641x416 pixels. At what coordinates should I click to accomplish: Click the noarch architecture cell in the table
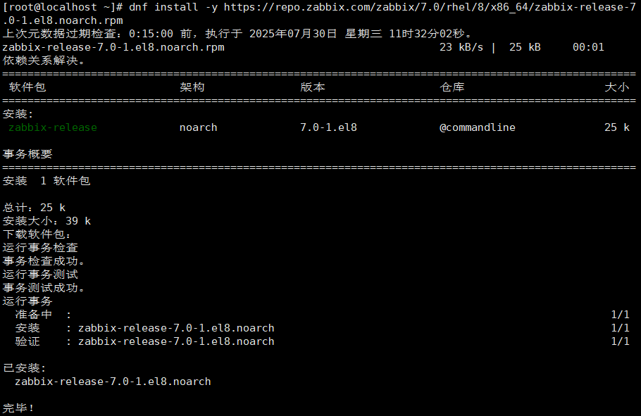coord(198,127)
